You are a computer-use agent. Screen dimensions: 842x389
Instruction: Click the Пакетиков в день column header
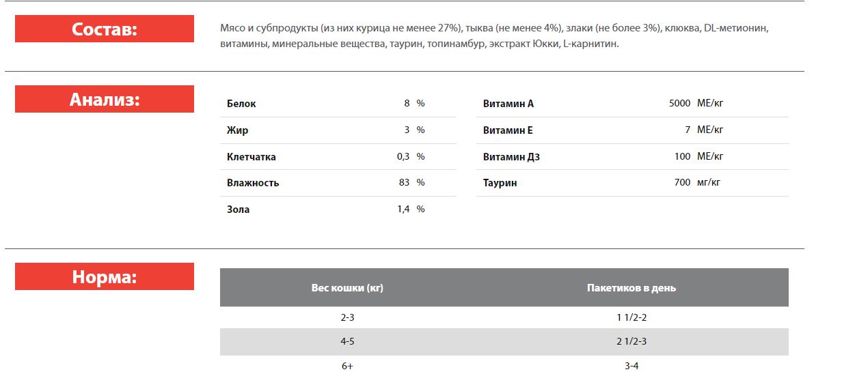[x=631, y=288]
